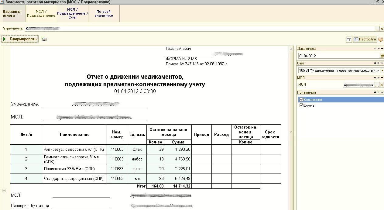Click total sum 14 714,32
This screenshot has width=384, height=210.
click(178, 186)
